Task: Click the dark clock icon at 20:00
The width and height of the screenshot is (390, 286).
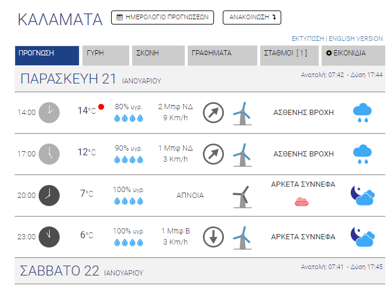Action: click(49, 196)
